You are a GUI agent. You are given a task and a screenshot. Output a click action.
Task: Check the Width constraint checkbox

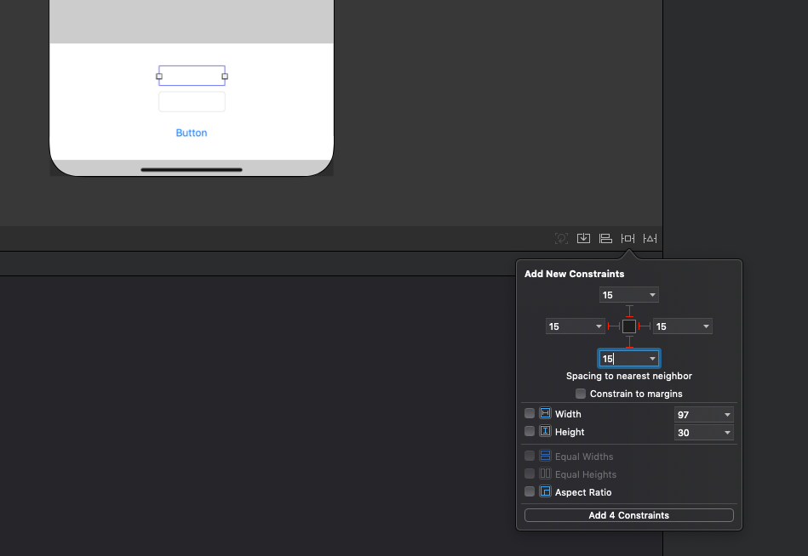(x=530, y=413)
